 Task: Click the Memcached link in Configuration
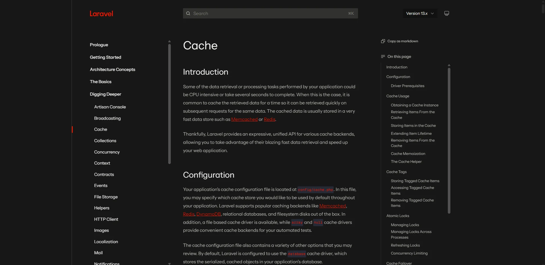332,206
